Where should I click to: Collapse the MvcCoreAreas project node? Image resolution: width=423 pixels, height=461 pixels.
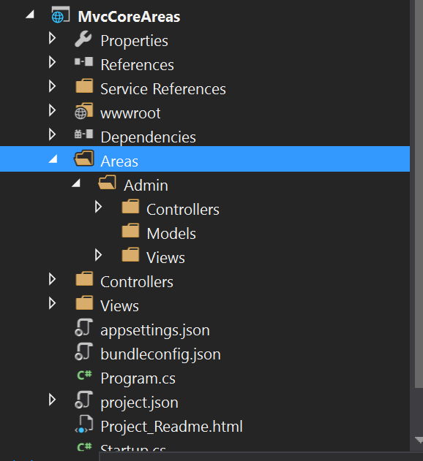pyautogui.click(x=30, y=14)
